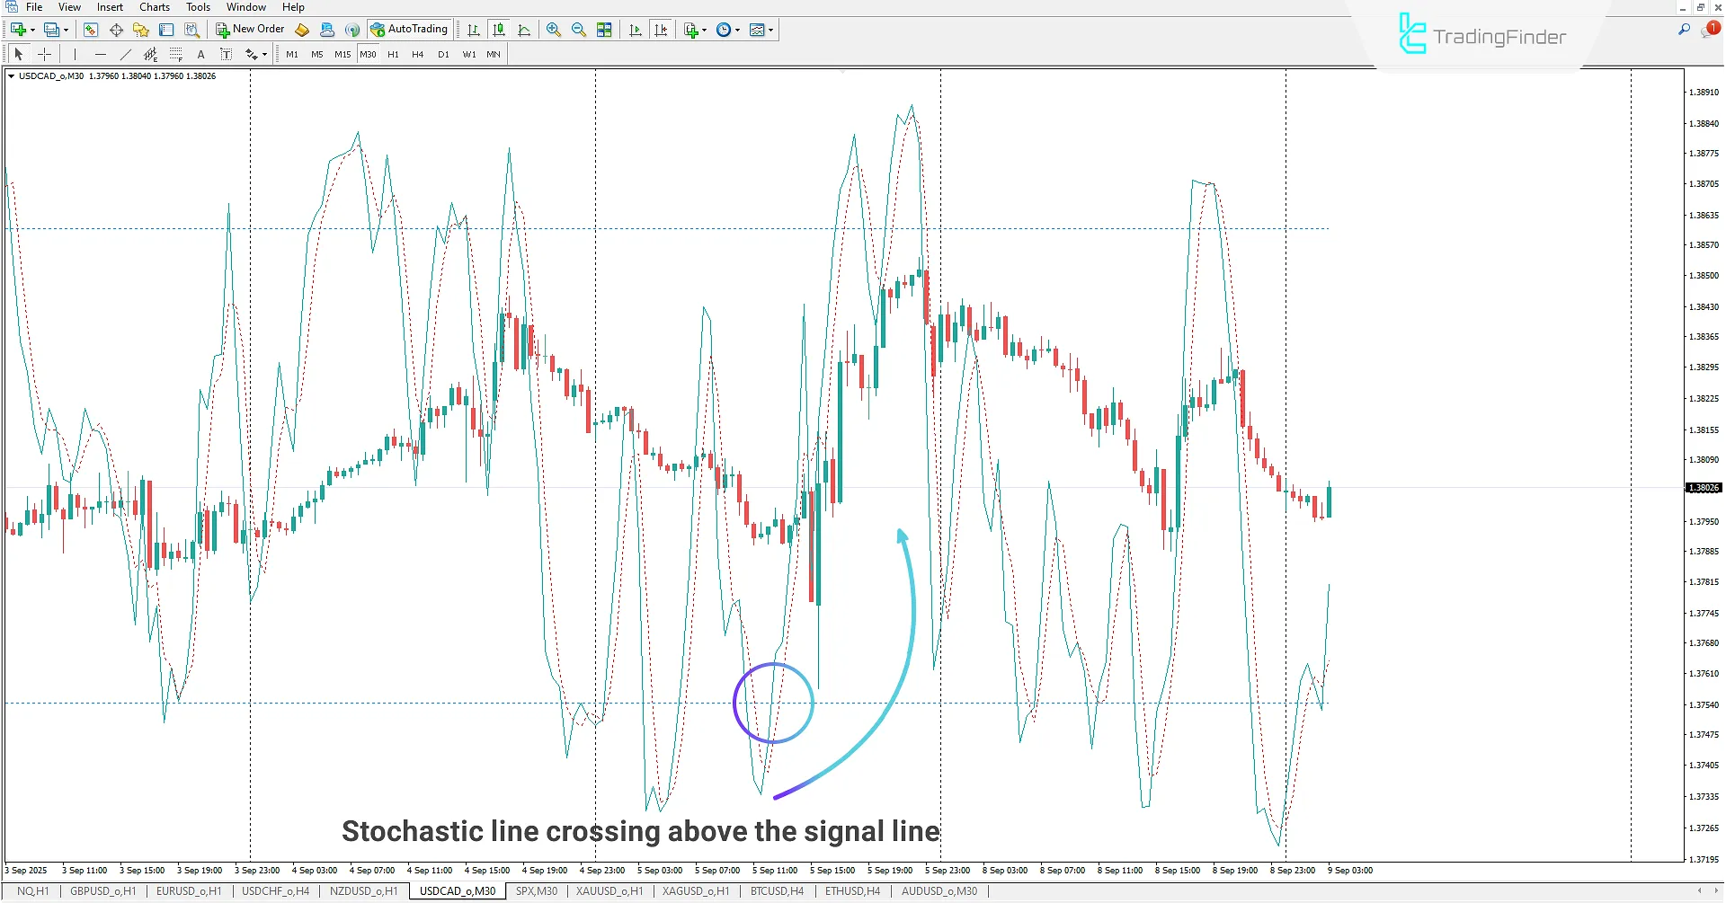The height and width of the screenshot is (903, 1726).
Task: Open the Market Watch window
Action: 91,29
